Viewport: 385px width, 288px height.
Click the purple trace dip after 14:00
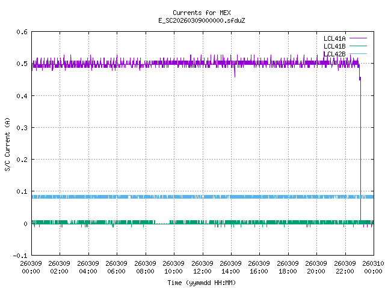tap(235, 73)
